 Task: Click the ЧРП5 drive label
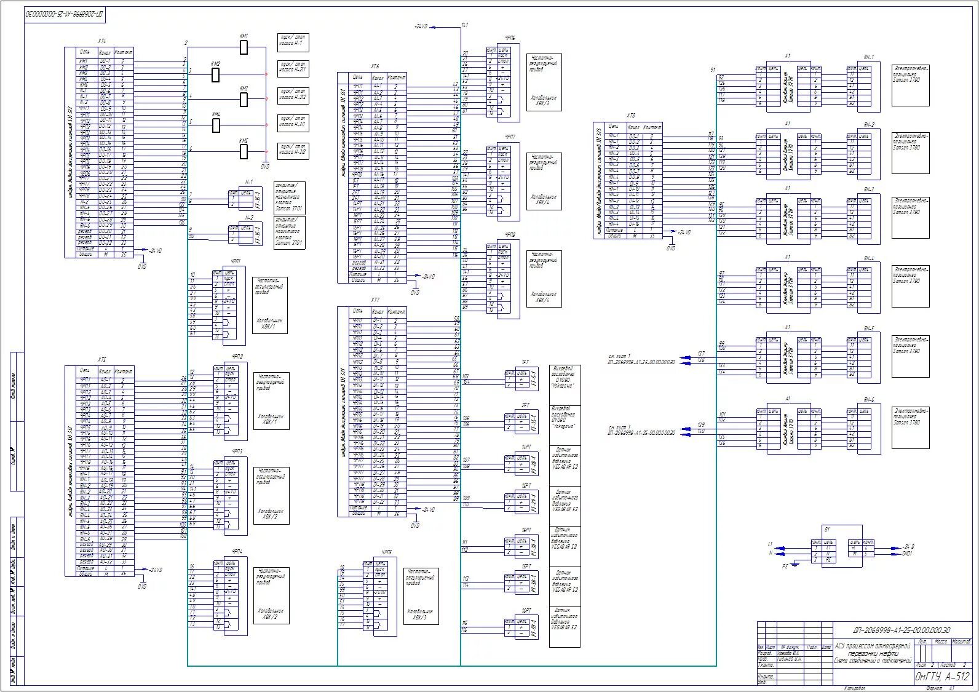coord(387,552)
